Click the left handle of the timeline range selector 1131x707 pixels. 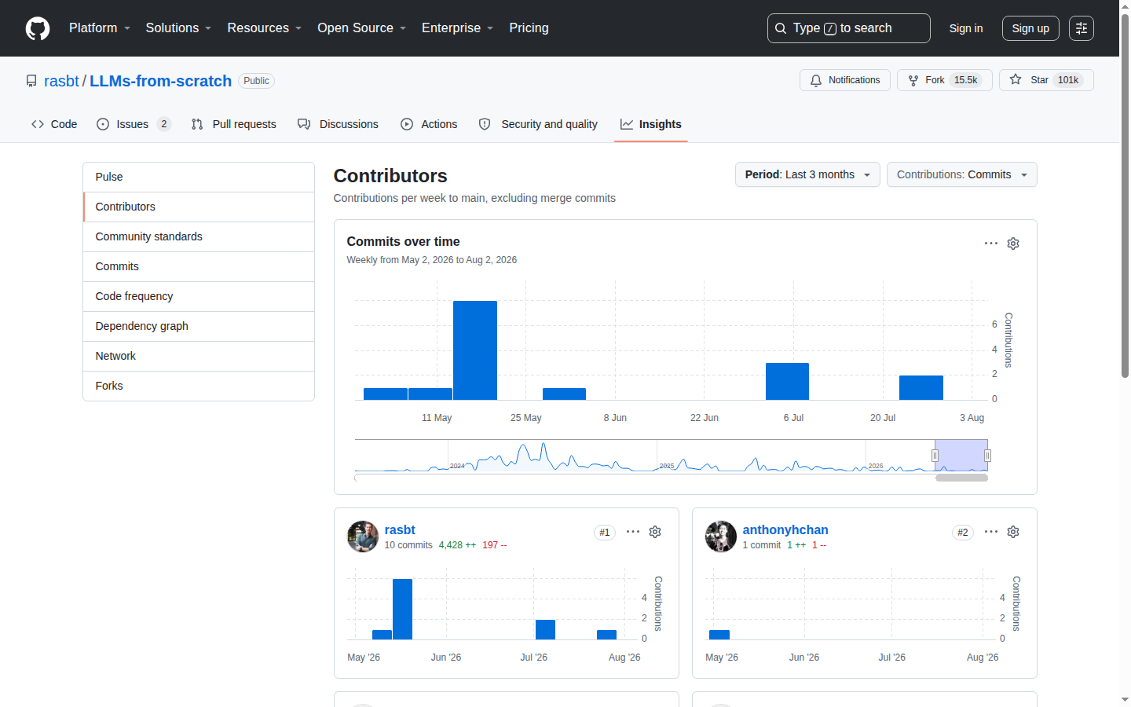935,456
